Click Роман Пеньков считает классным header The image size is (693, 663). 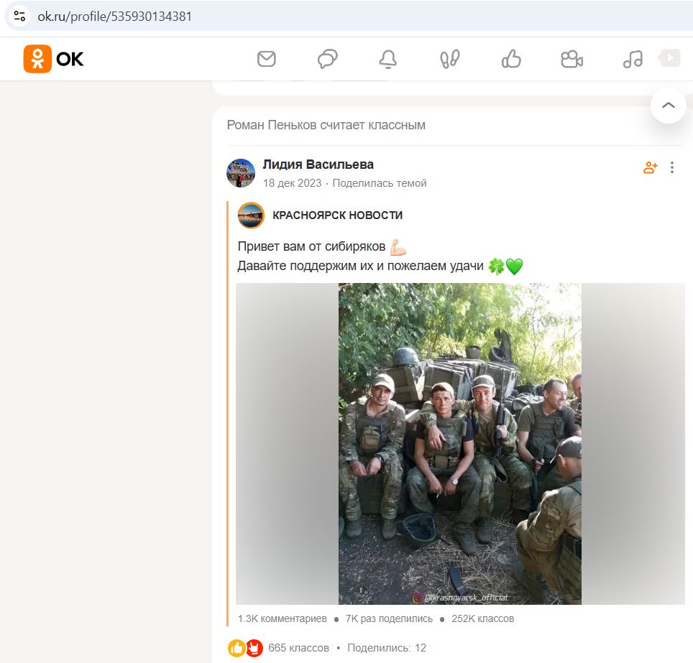tap(326, 125)
